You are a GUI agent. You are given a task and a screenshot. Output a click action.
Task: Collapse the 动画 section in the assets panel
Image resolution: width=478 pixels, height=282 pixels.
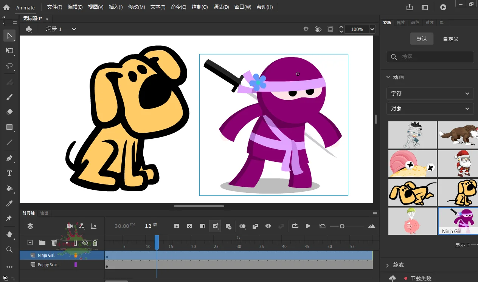click(x=388, y=77)
